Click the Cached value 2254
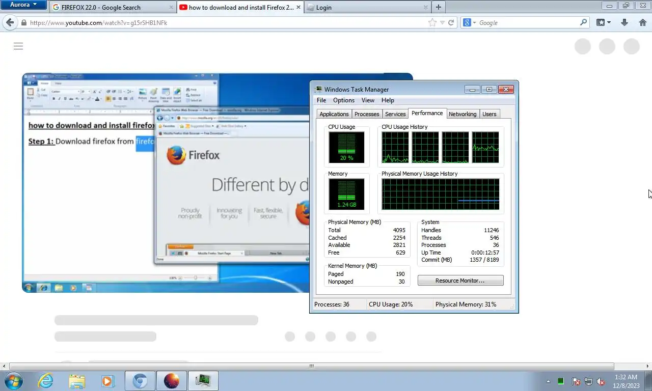Viewport: 652px width, 391px height. [399, 238]
